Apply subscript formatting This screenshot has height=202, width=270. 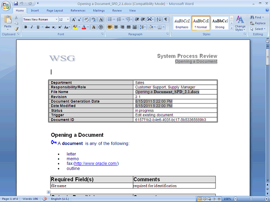(54, 27)
